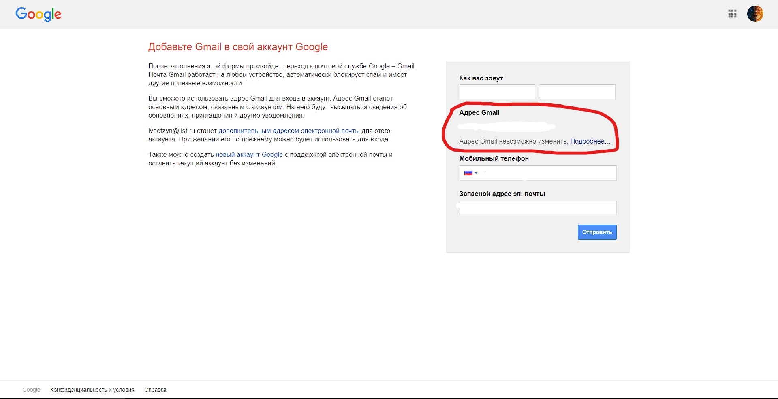Follow the дополнительным адресом электронной почты link
Viewport: 778px width, 399px height.
pos(289,131)
